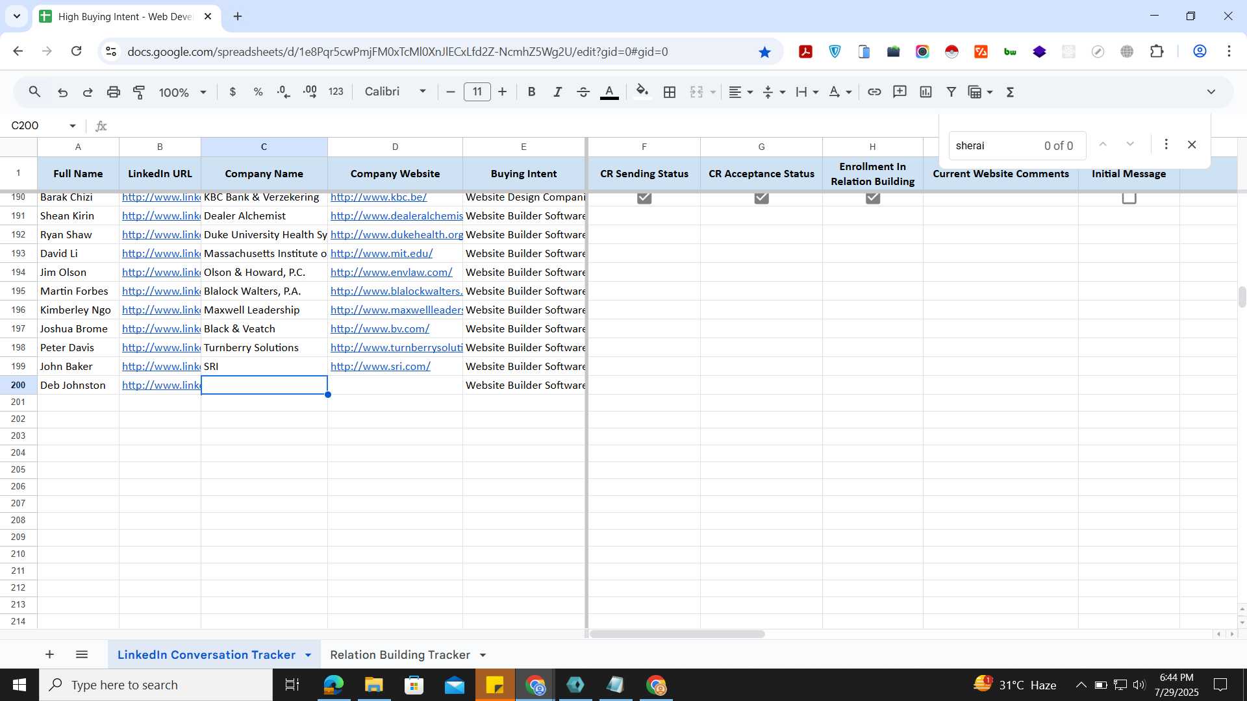1247x701 pixels.
Task: Click the find box containing sherai
Action: [1016, 146]
